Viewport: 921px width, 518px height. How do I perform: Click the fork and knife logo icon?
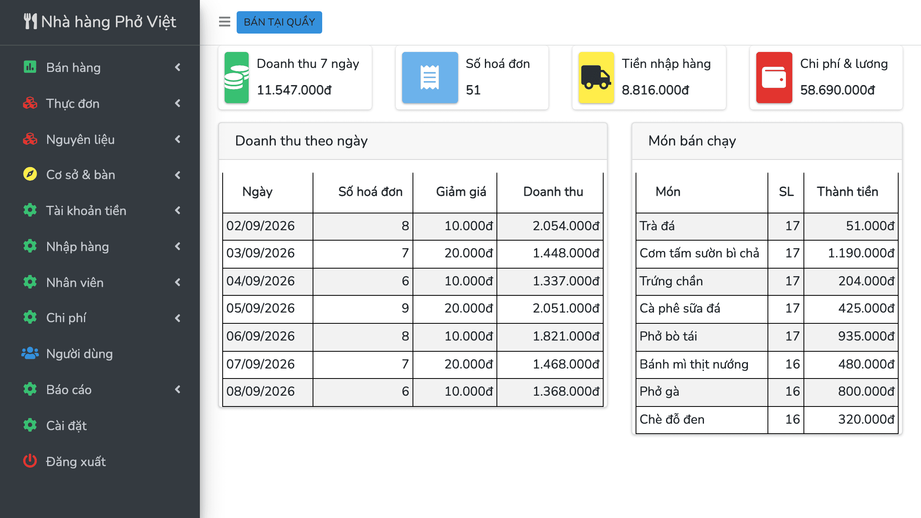[x=30, y=22]
